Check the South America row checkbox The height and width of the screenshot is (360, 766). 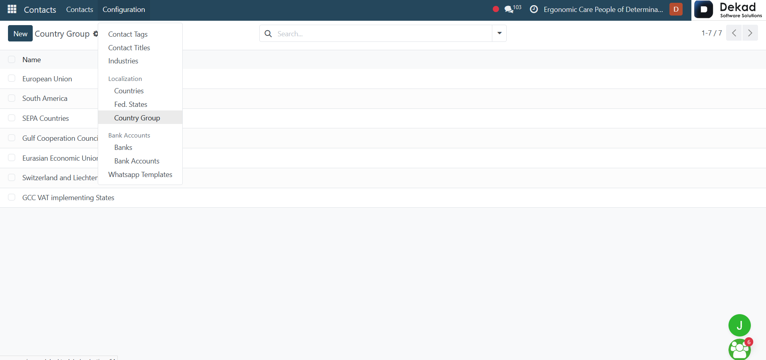click(12, 98)
